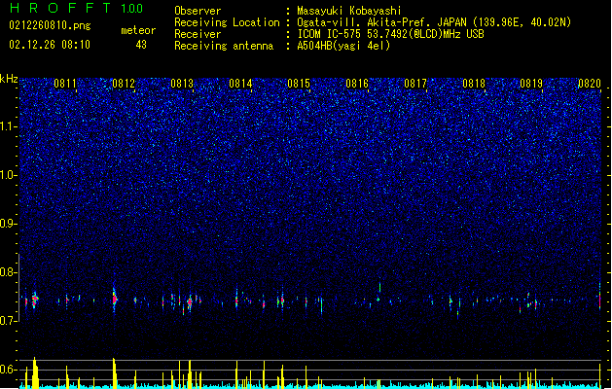612x389 pixels.
Task: Click the date stamp 02.12.26 08:10
Action: 50,45
